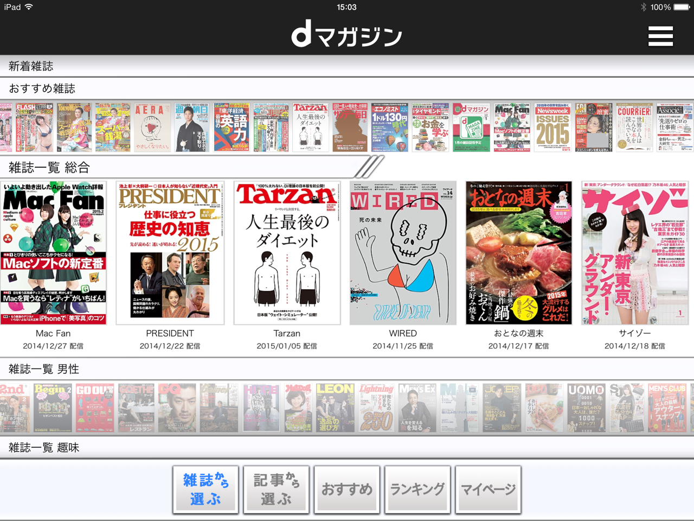The image size is (694, 521).
Task: Open the Mac Fan magazine cover
Action: click(x=53, y=253)
